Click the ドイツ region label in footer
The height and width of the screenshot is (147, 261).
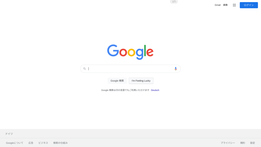pyautogui.click(x=9, y=134)
